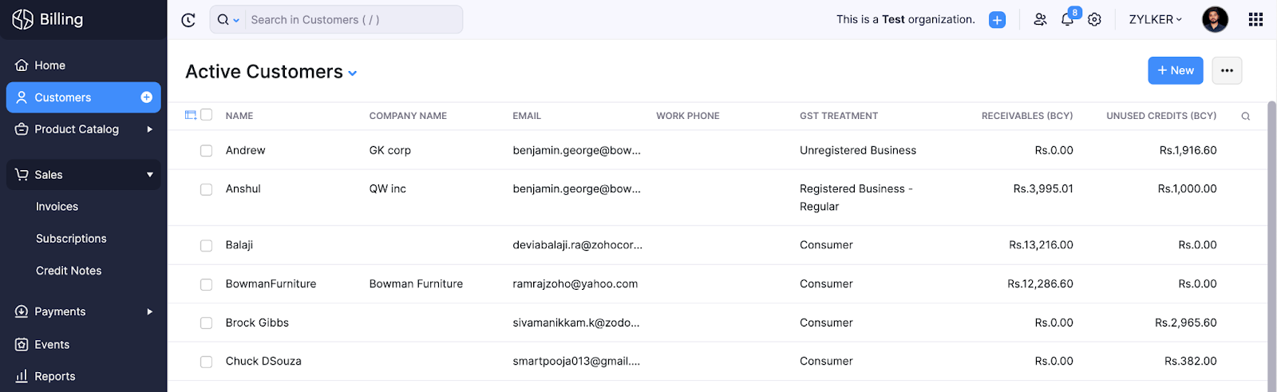Click the recent history clock icon

pyautogui.click(x=188, y=20)
